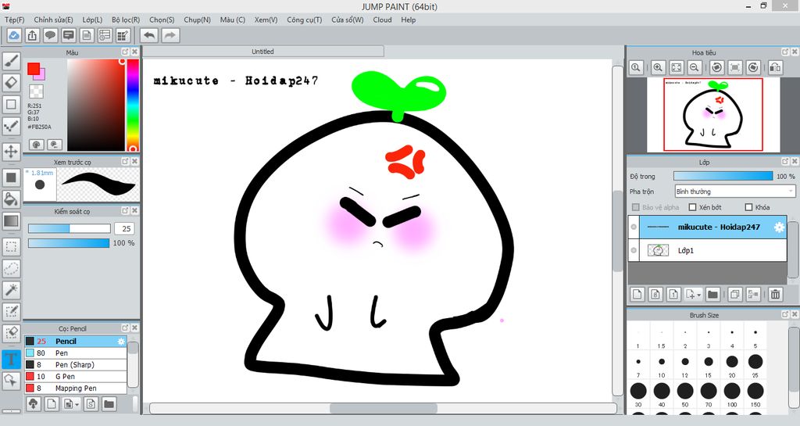Select the Gradient tool
The height and width of the screenshot is (426, 800).
(11, 221)
